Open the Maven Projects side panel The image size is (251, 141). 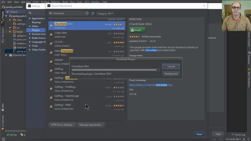coord(249,39)
